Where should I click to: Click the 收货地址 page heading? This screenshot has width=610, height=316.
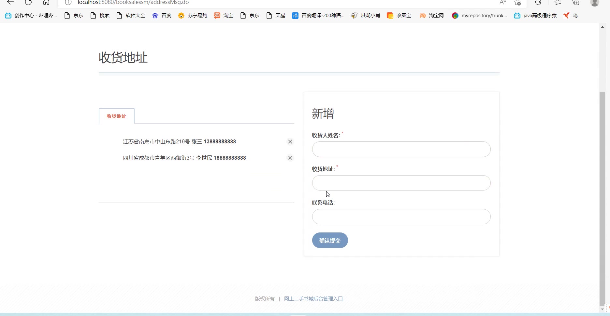coord(123,58)
